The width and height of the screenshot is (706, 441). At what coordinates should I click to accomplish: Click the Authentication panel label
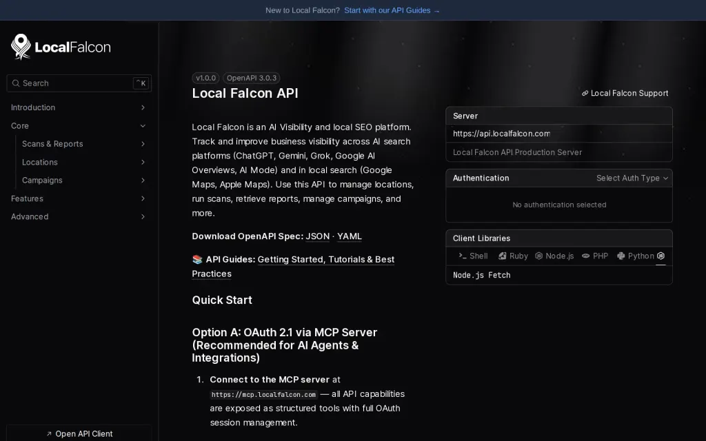[481, 178]
